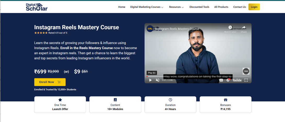This screenshot has width=285, height=122.
Task: Open the Contact Us page
Action: tap(240, 7)
